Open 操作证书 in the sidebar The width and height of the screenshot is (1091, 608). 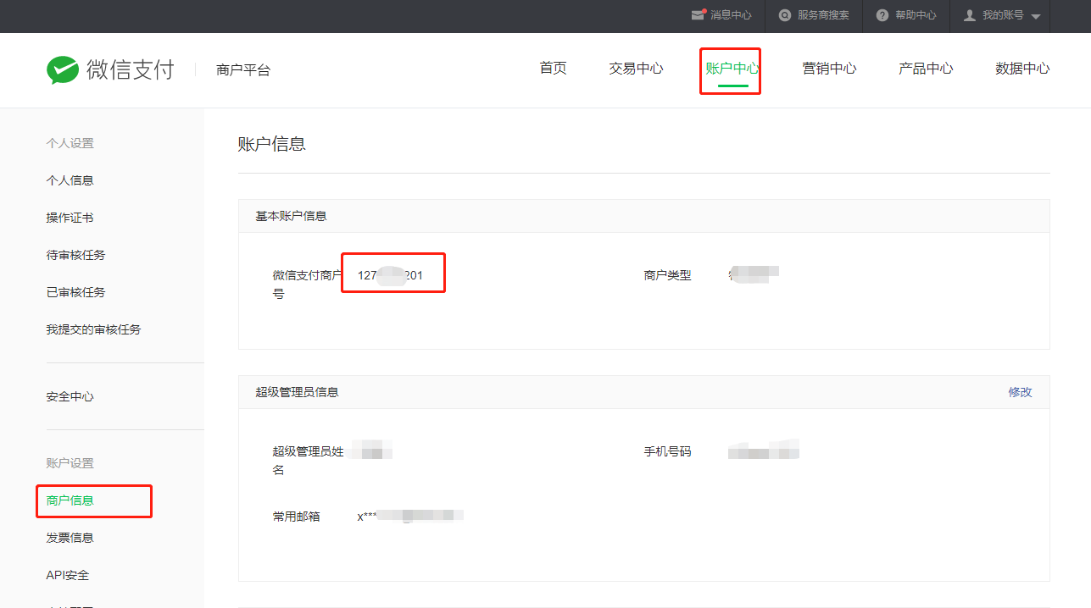[70, 218]
